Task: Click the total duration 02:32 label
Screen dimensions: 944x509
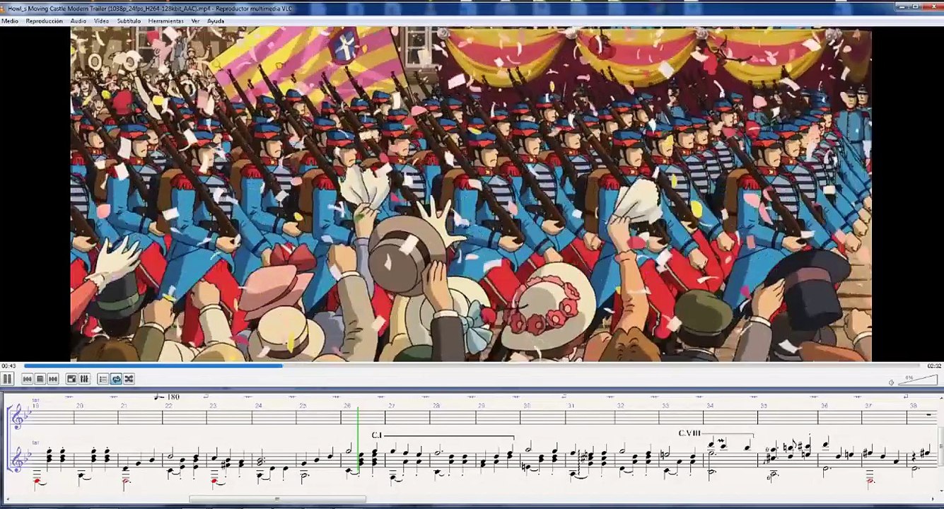Action: [x=934, y=365]
